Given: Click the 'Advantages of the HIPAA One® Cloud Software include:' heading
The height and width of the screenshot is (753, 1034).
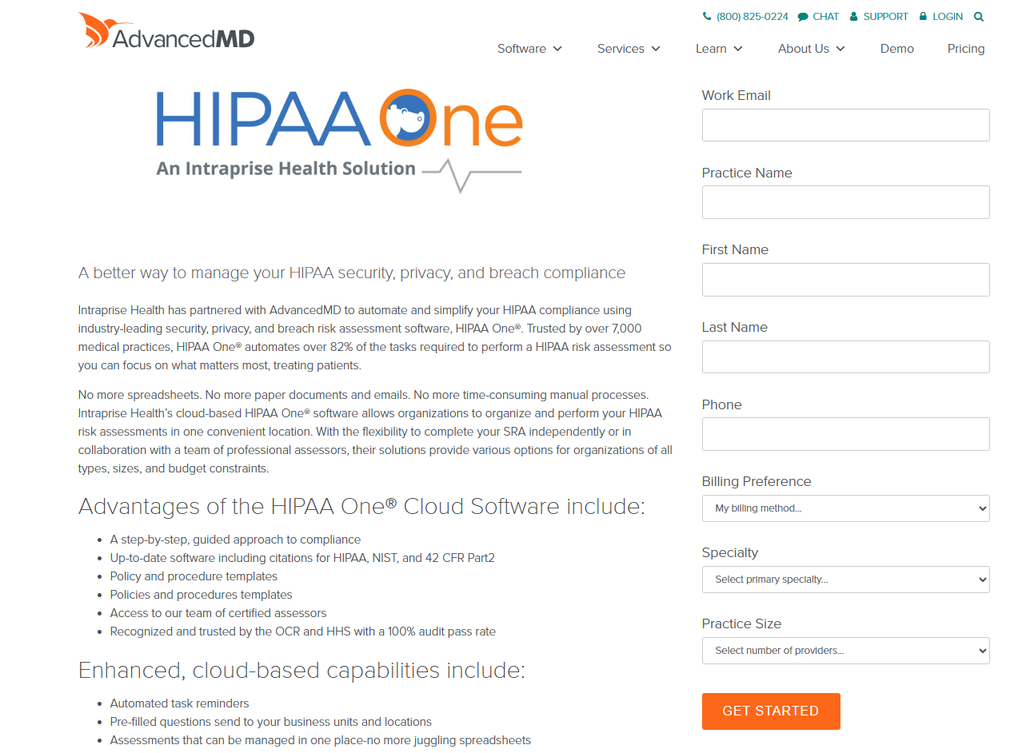Looking at the screenshot, I should click(x=361, y=507).
